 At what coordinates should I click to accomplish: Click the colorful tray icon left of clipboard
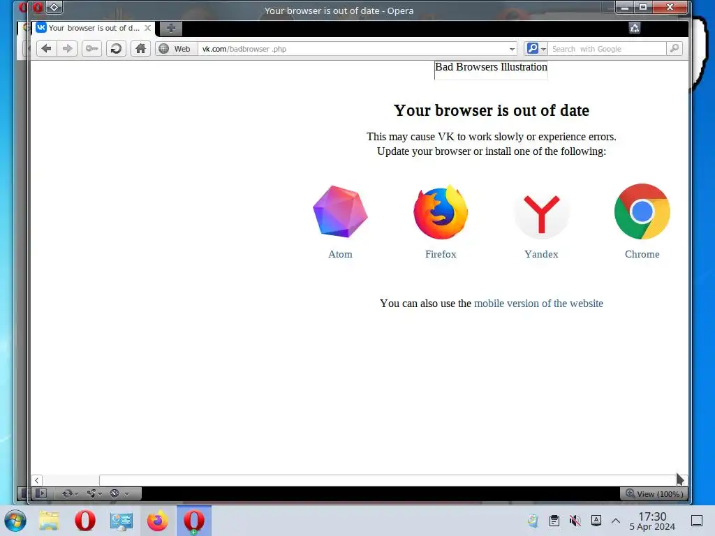(x=533, y=521)
